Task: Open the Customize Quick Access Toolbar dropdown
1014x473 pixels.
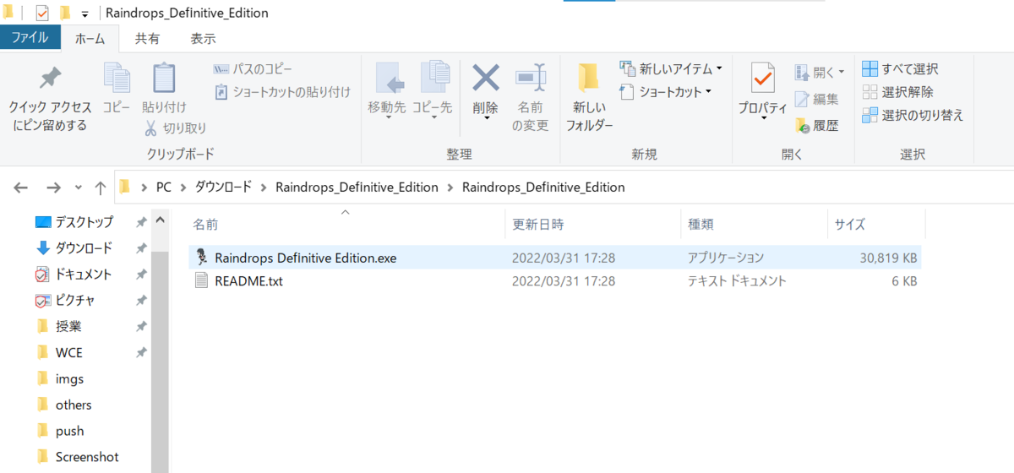Action: (x=84, y=14)
